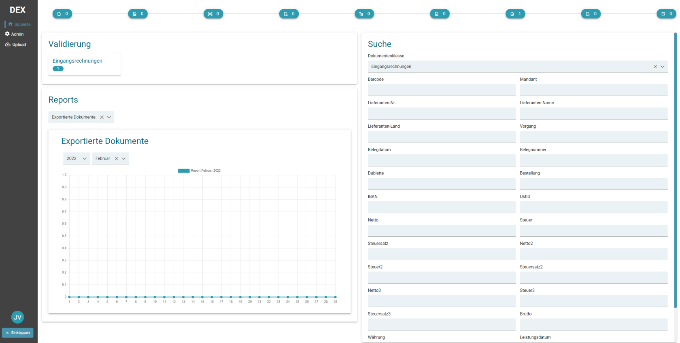
Task: Click the barcode scan step in the pipeline
Action: tap(213, 14)
